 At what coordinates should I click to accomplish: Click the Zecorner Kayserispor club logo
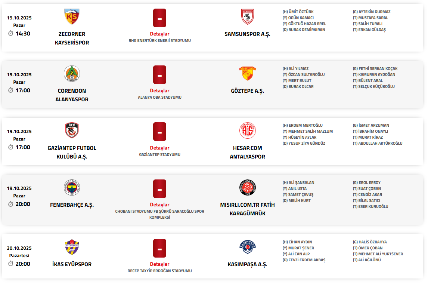[72, 17]
